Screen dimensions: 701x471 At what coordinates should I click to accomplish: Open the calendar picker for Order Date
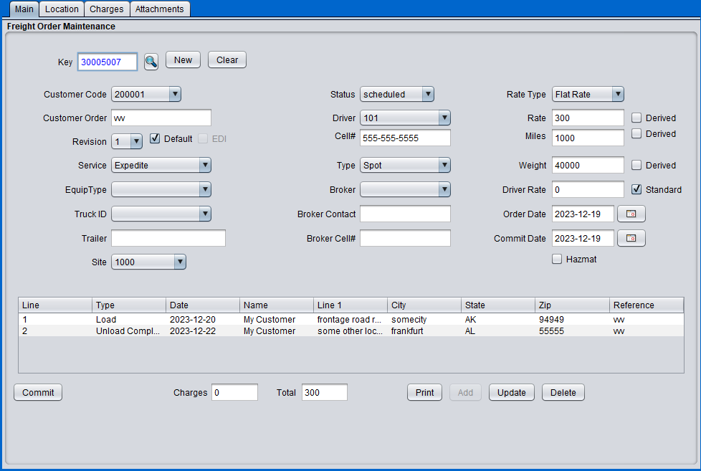pos(631,213)
